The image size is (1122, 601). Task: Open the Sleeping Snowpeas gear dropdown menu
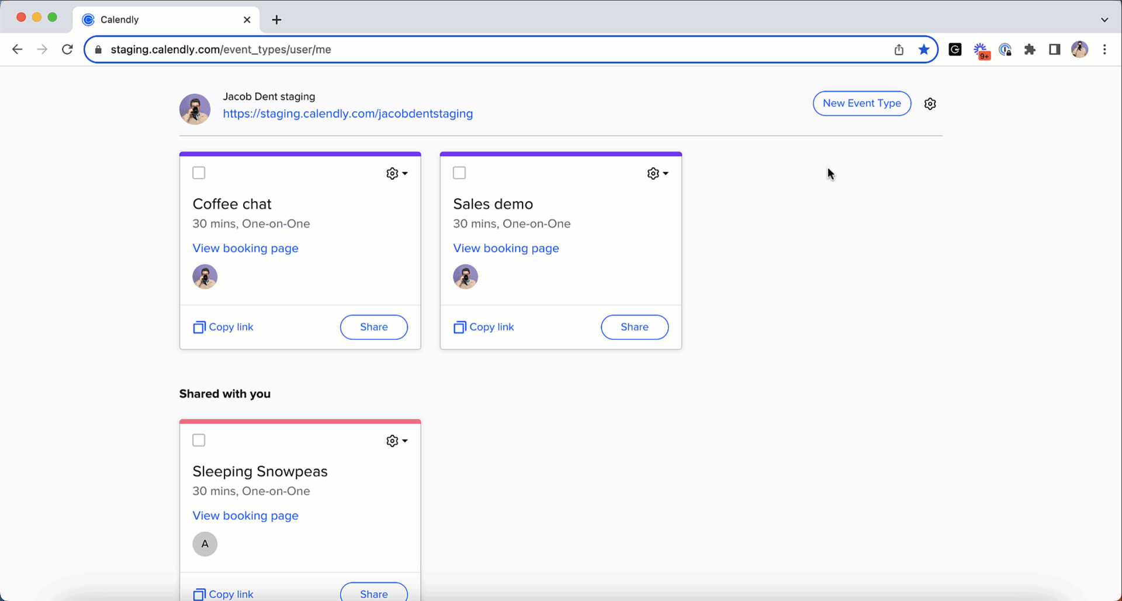click(397, 441)
